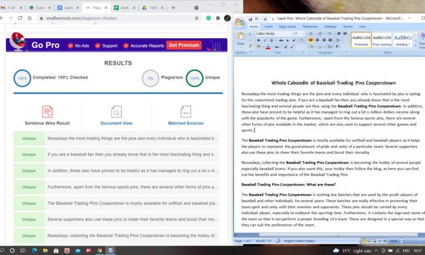The image size is (425, 255).
Task: Open the font size 11 dropdown
Action: [303, 33]
